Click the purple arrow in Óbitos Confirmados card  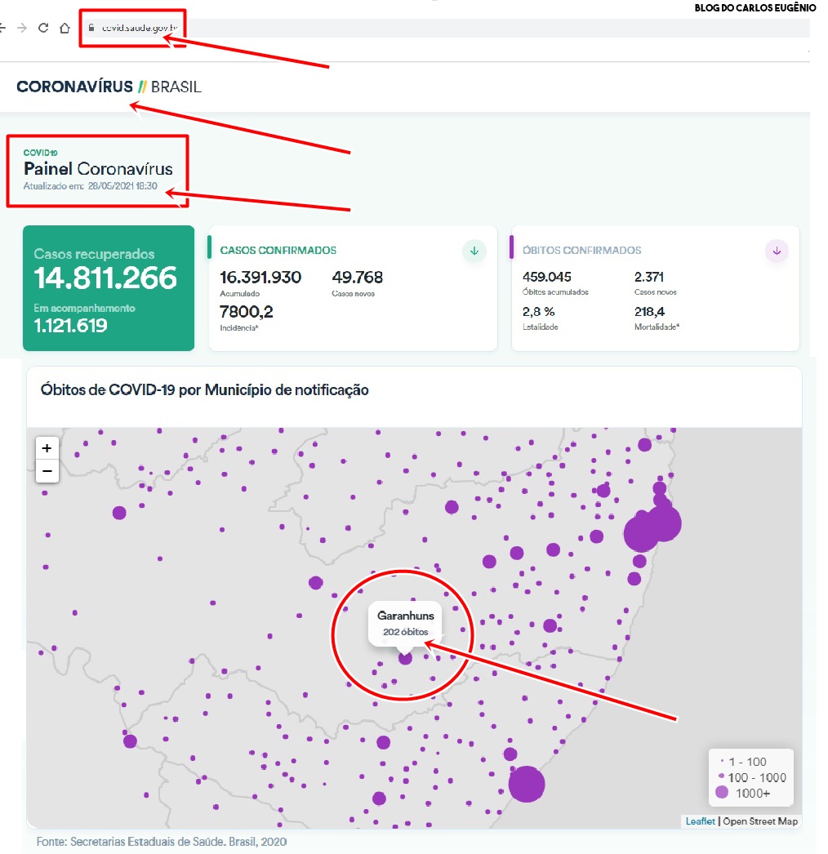777,251
